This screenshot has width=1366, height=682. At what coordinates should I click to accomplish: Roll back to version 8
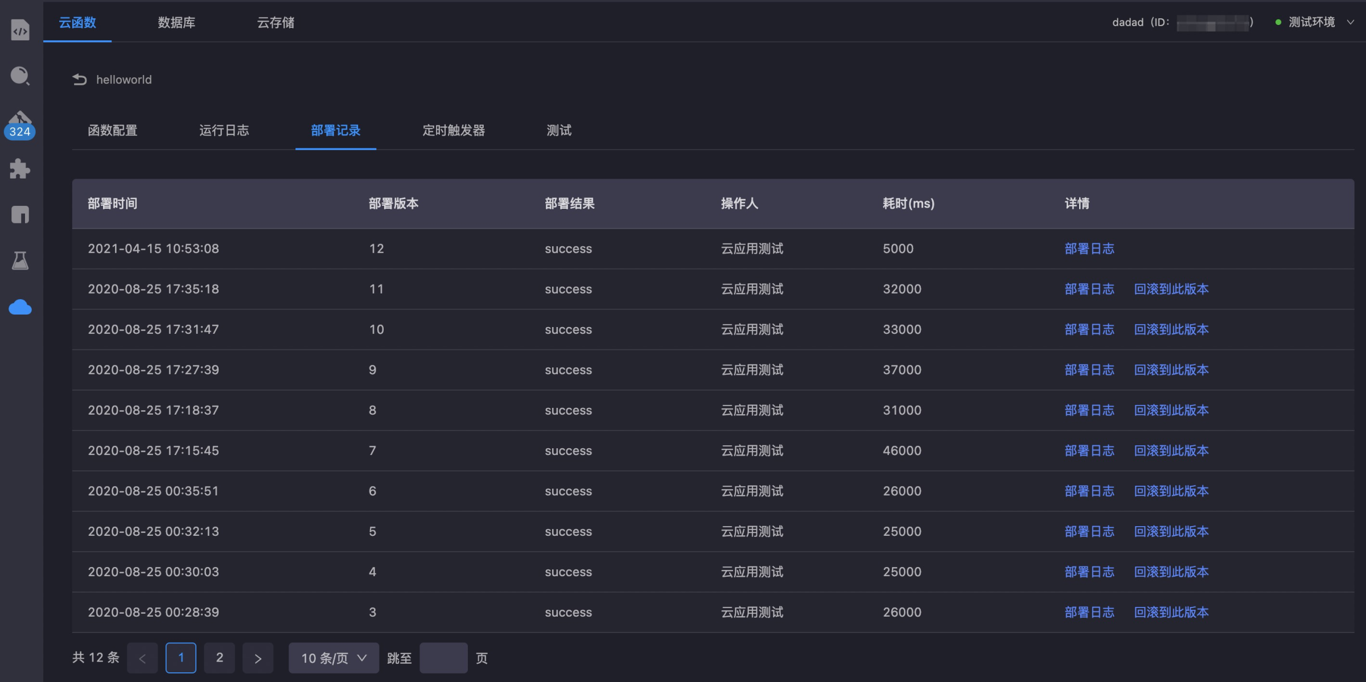[x=1171, y=410]
